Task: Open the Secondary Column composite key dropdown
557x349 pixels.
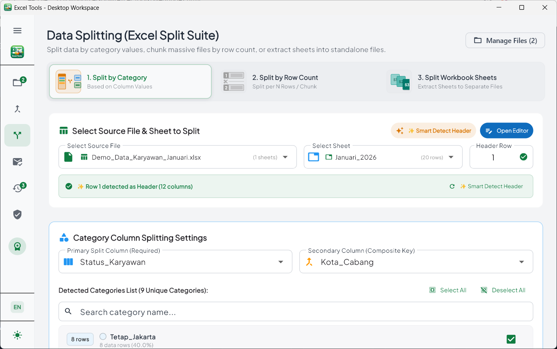Action: point(416,262)
